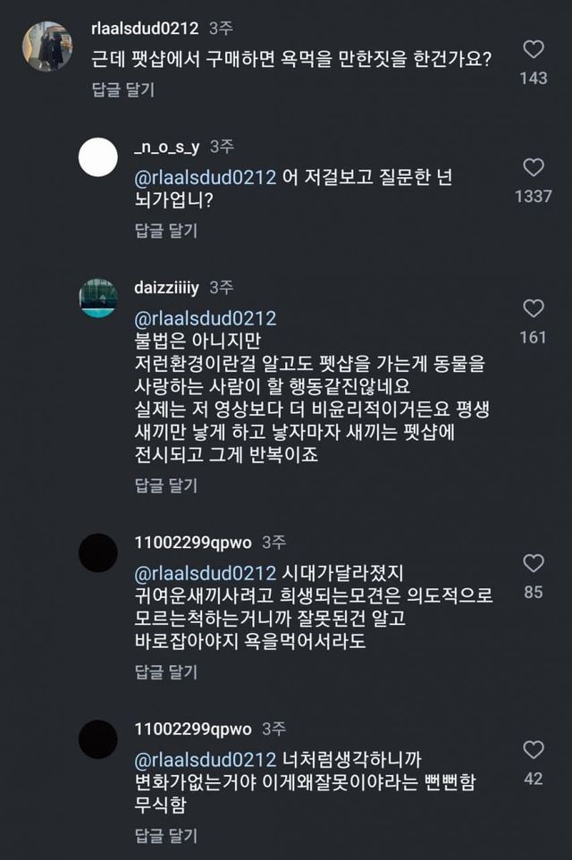Reply to daizziiiy using 답글 달기
Screen dimensions: 572x860
coord(165,485)
